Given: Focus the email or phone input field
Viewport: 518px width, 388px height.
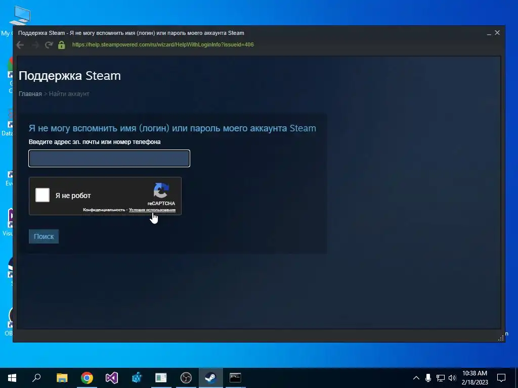Looking at the screenshot, I should point(109,158).
